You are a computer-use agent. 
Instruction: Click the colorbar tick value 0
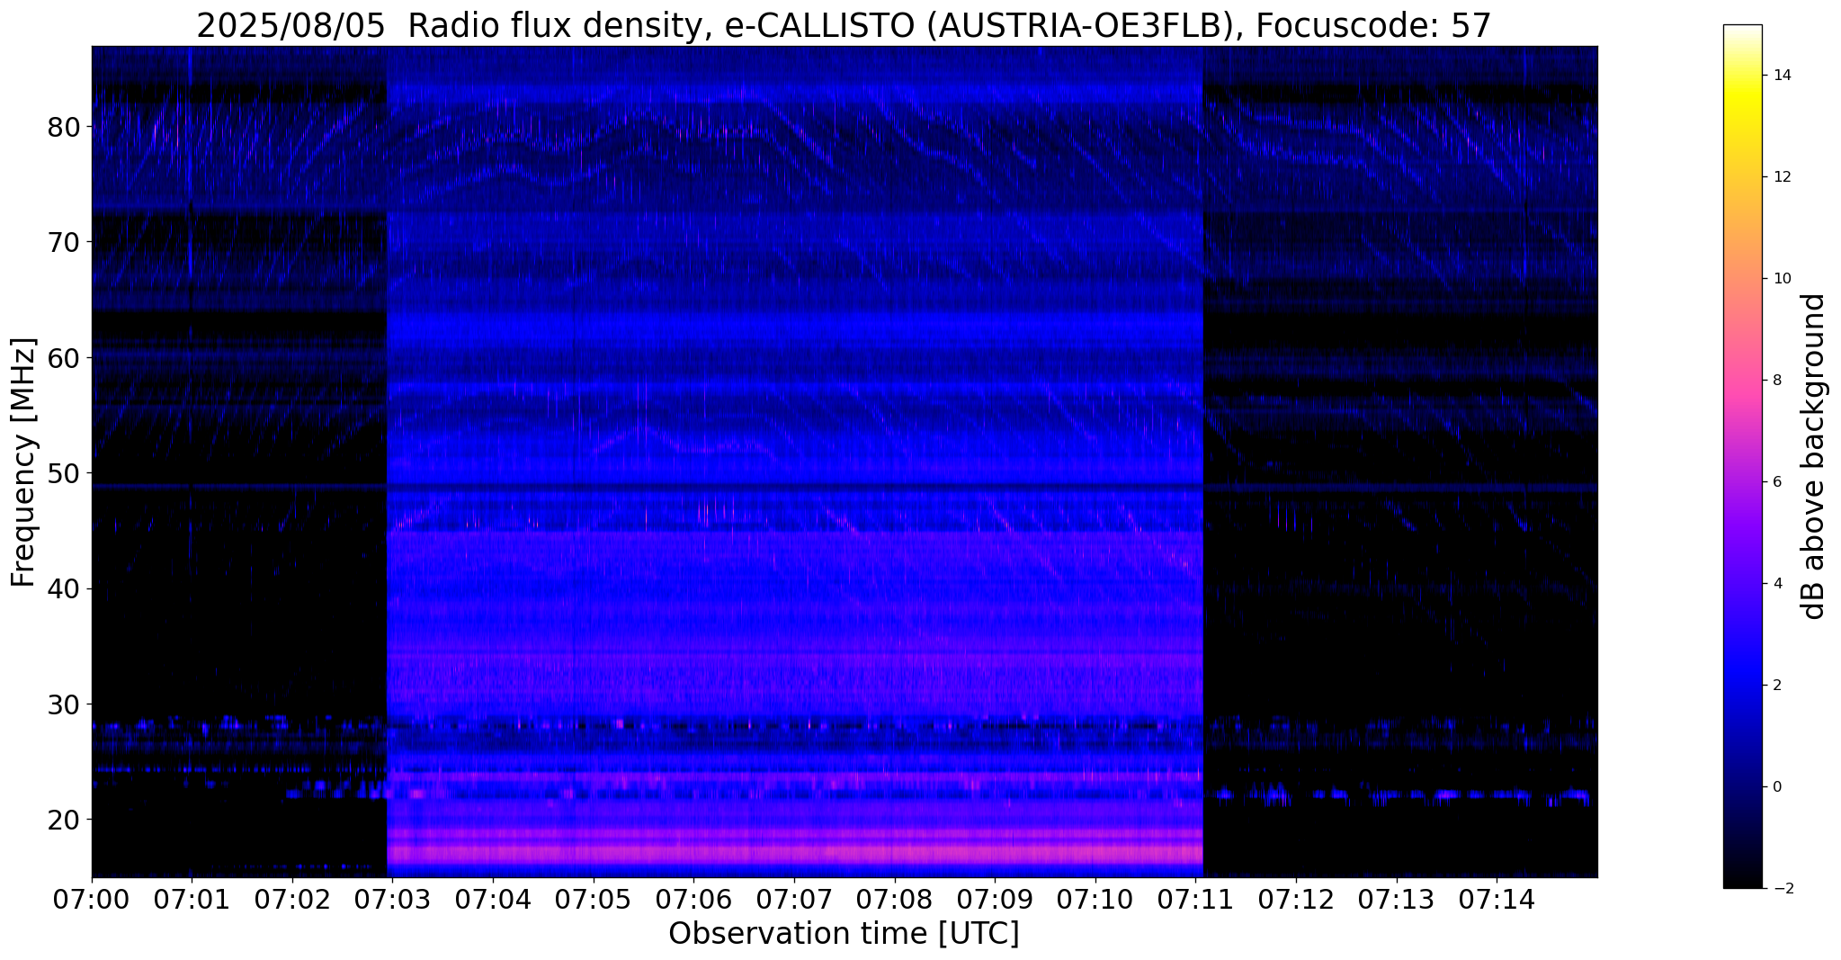pyautogui.click(x=1775, y=787)
